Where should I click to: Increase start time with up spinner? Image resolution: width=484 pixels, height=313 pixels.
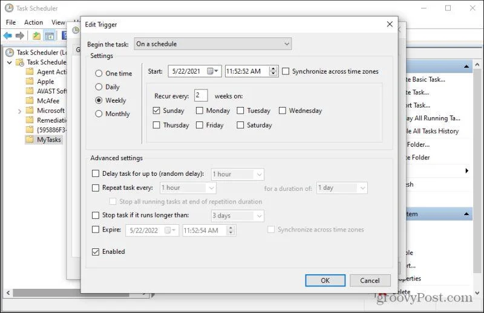(x=273, y=69)
